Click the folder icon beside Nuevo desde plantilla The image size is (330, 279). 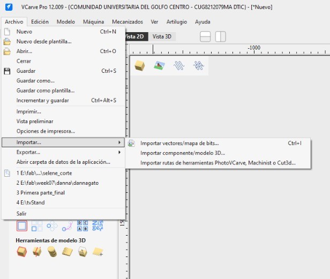[7, 41]
